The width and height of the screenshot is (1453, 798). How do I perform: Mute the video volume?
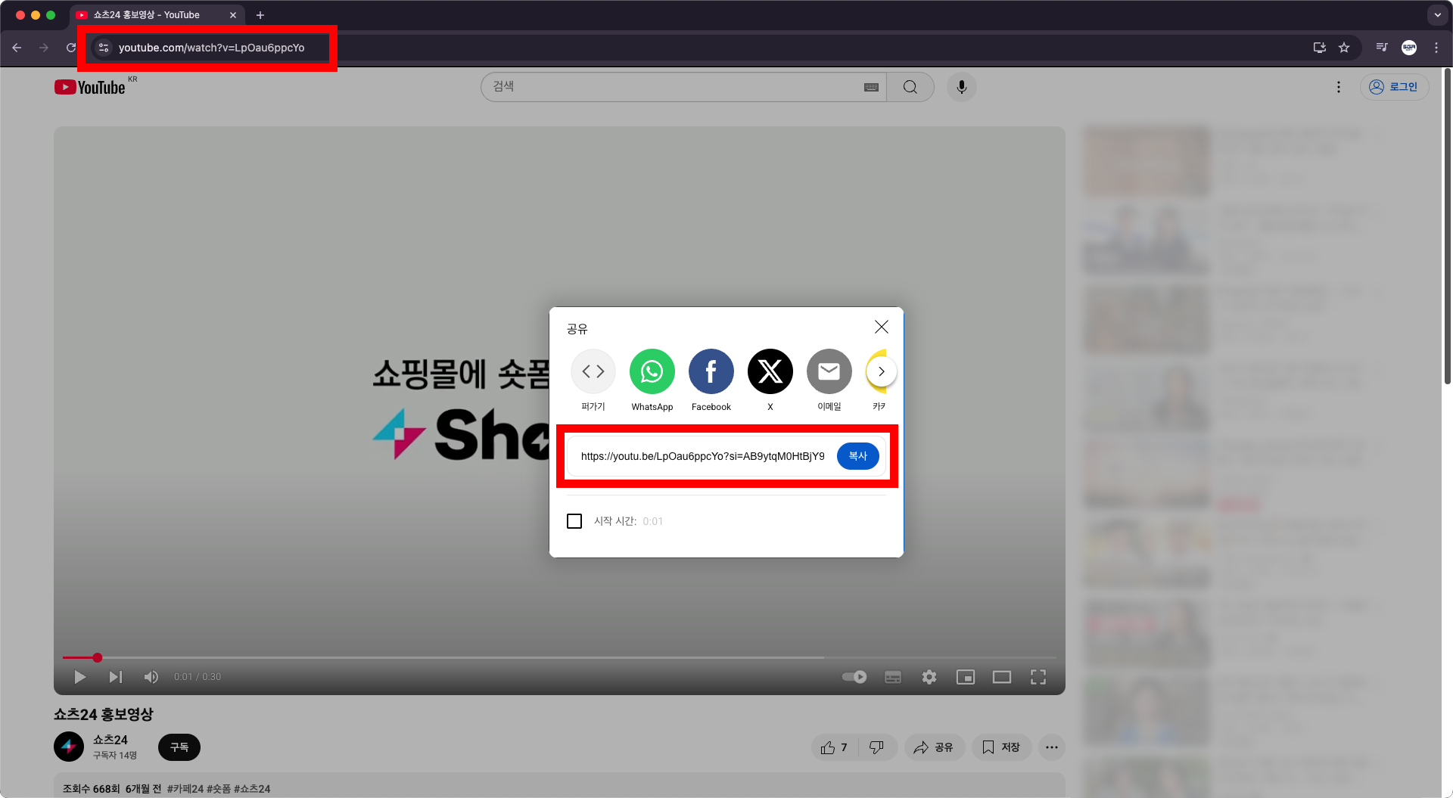pos(151,677)
